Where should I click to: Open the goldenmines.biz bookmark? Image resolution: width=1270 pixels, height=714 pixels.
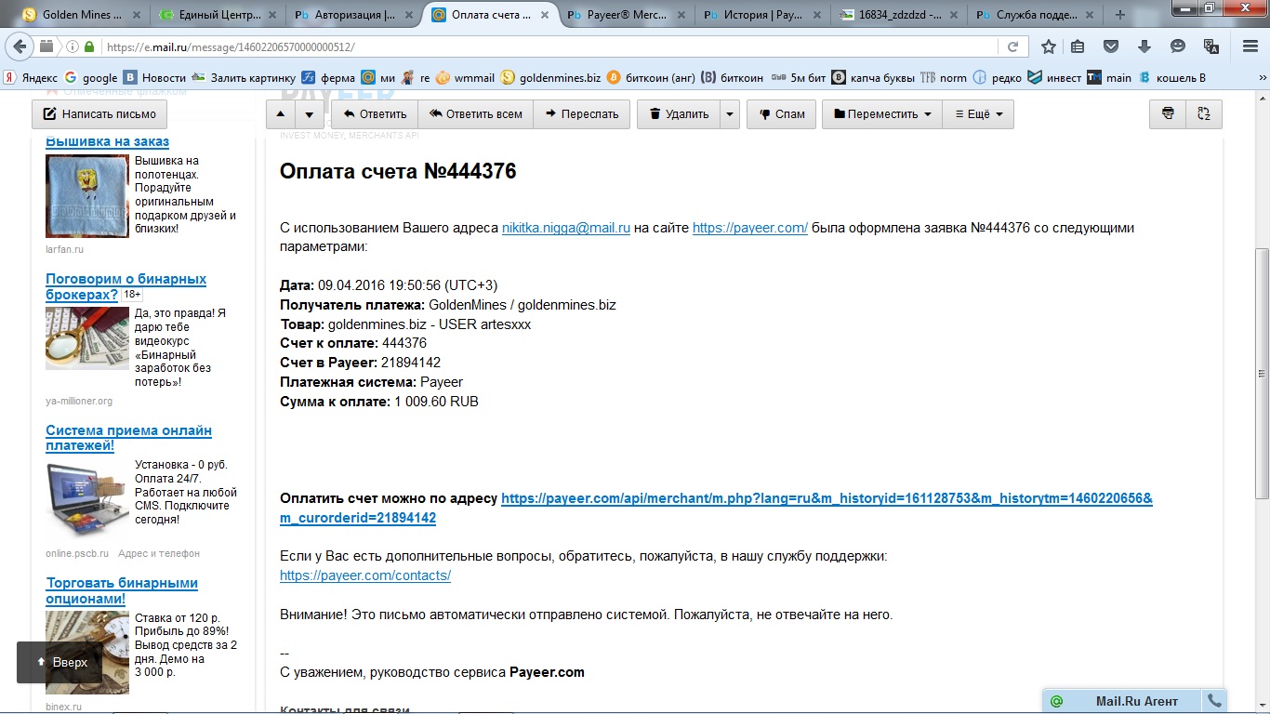pos(550,78)
